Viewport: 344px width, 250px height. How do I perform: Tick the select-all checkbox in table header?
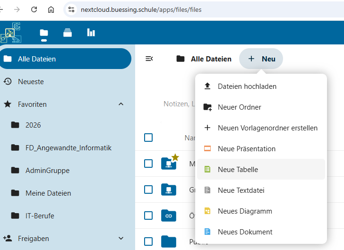pyautogui.click(x=148, y=138)
